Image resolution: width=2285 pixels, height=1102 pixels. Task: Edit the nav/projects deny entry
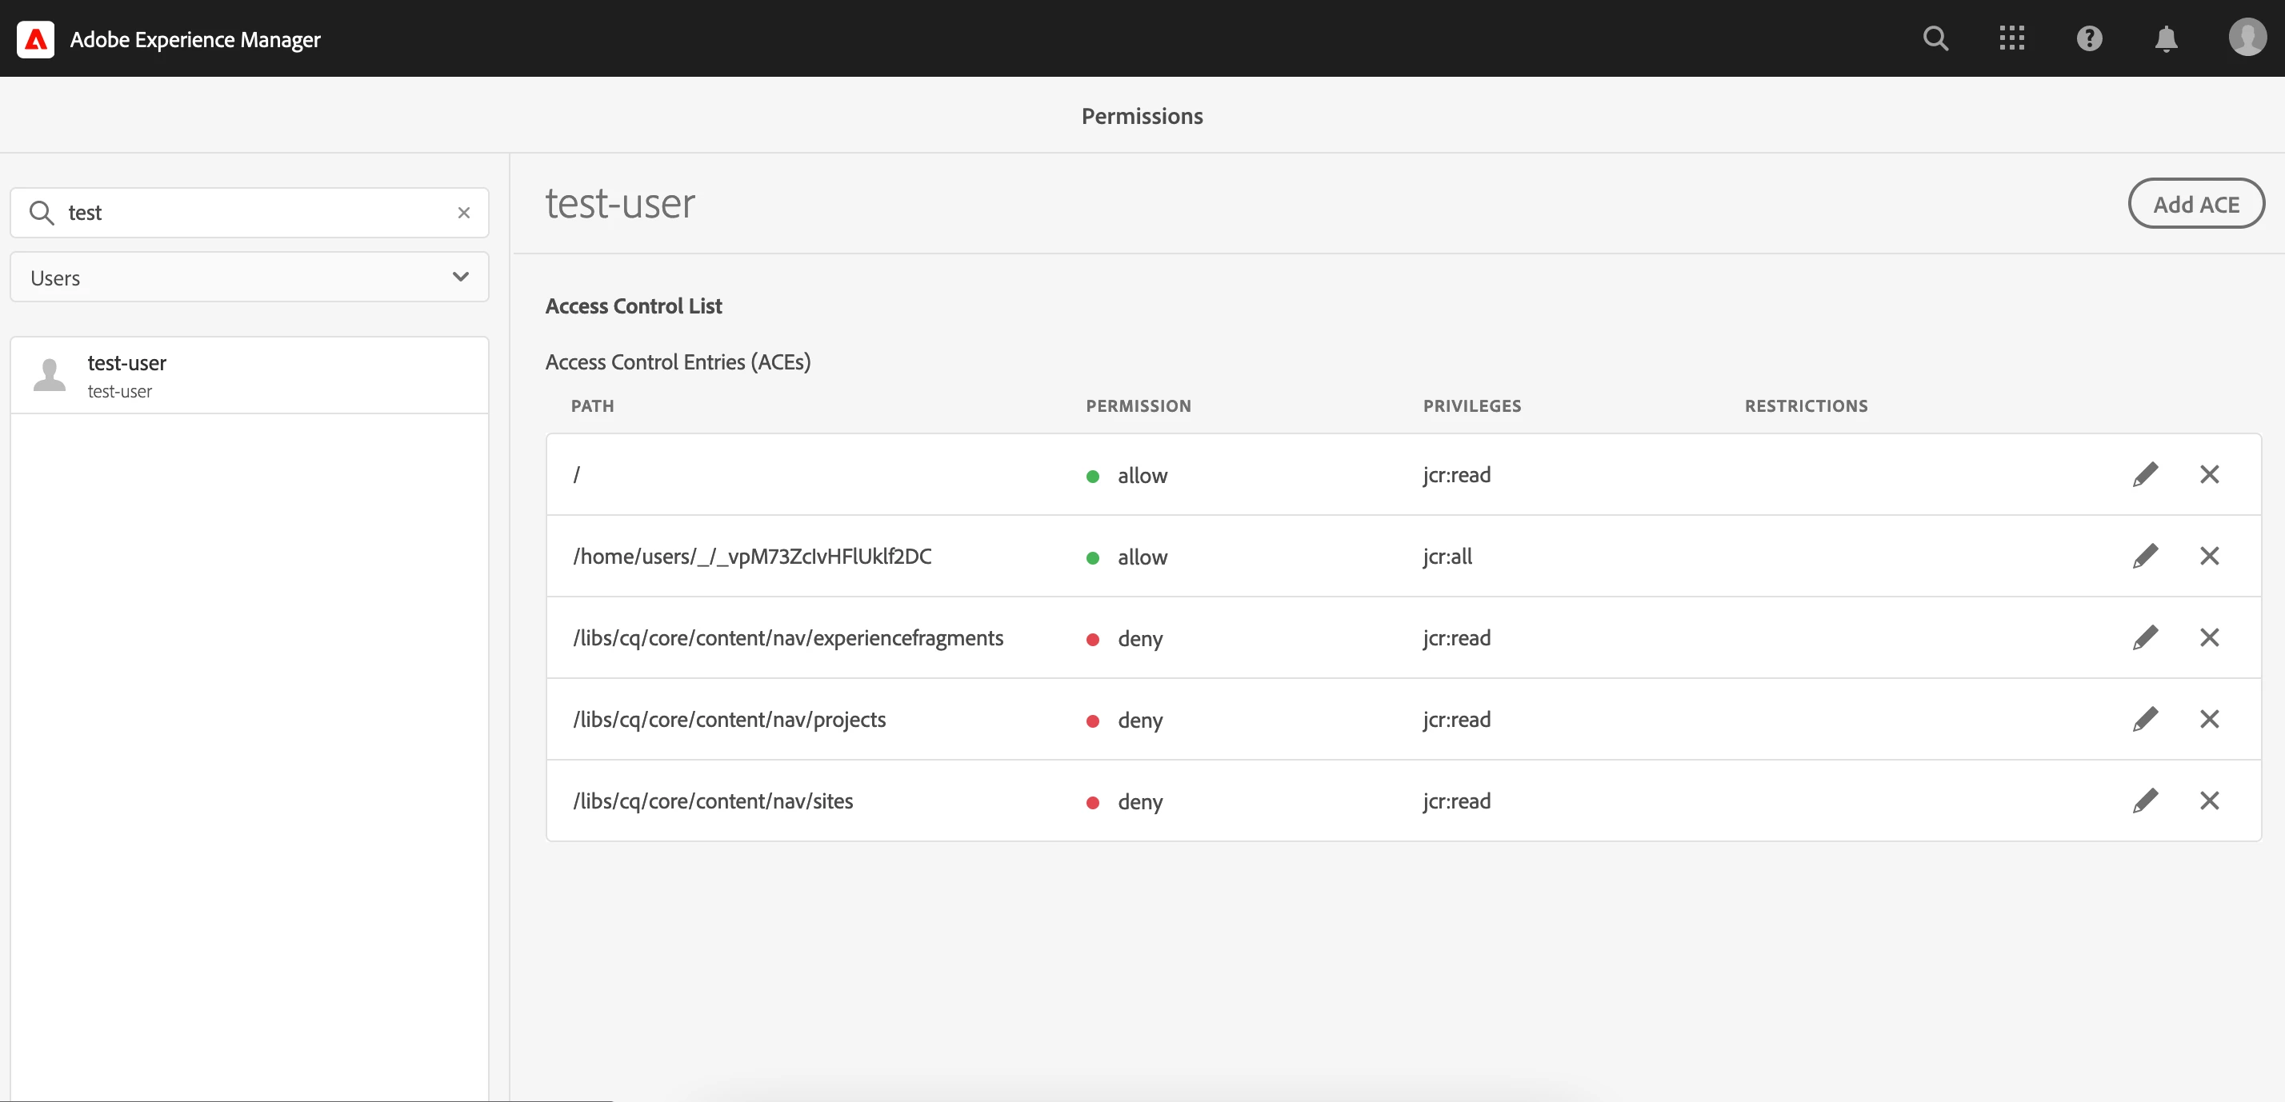coord(2145,719)
